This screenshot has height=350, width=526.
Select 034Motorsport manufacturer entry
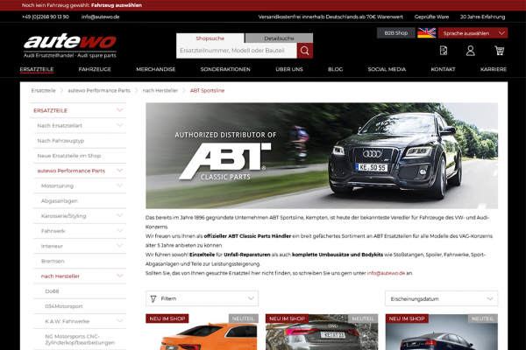[64, 306]
